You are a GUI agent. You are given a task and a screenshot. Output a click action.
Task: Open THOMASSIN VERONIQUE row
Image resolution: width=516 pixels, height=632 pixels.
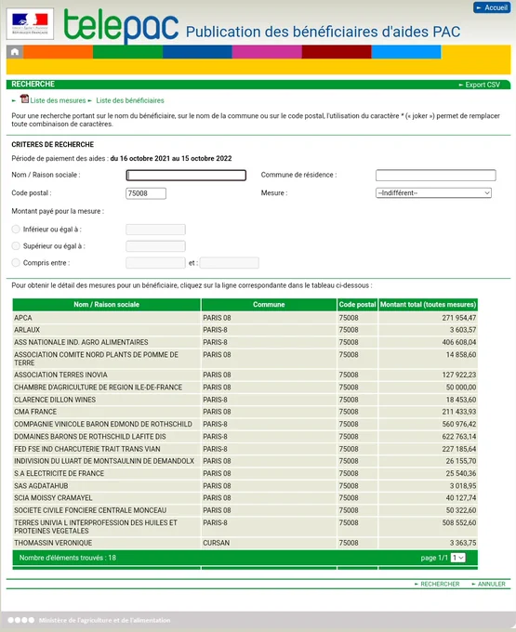pyautogui.click(x=245, y=543)
